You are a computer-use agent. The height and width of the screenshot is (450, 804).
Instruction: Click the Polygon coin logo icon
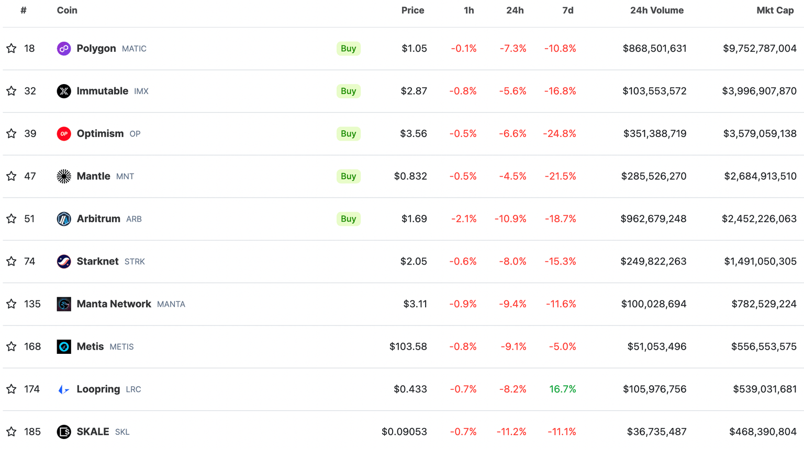[64, 49]
